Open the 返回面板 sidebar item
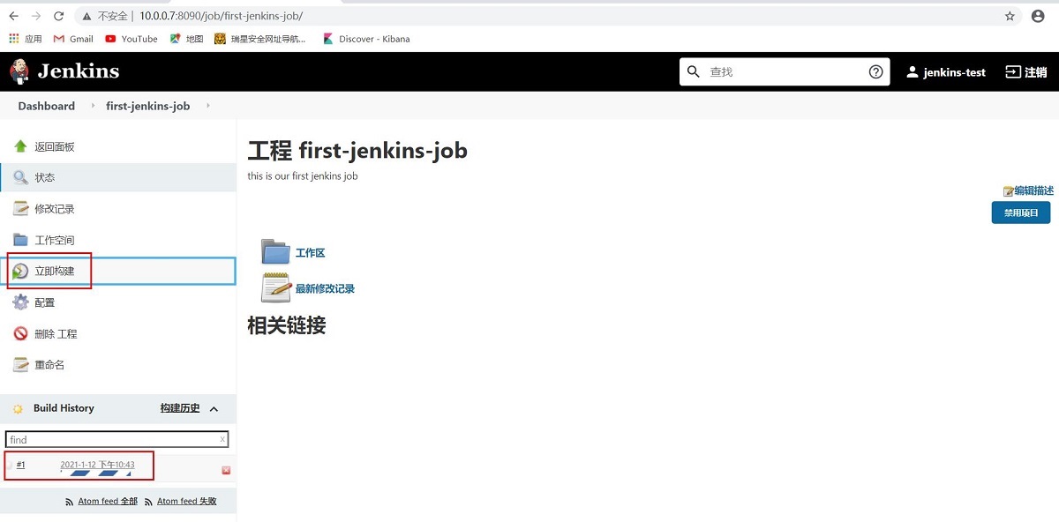The height and width of the screenshot is (522, 1059). point(118,146)
